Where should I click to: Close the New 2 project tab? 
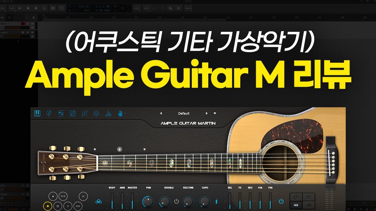coord(11,1)
